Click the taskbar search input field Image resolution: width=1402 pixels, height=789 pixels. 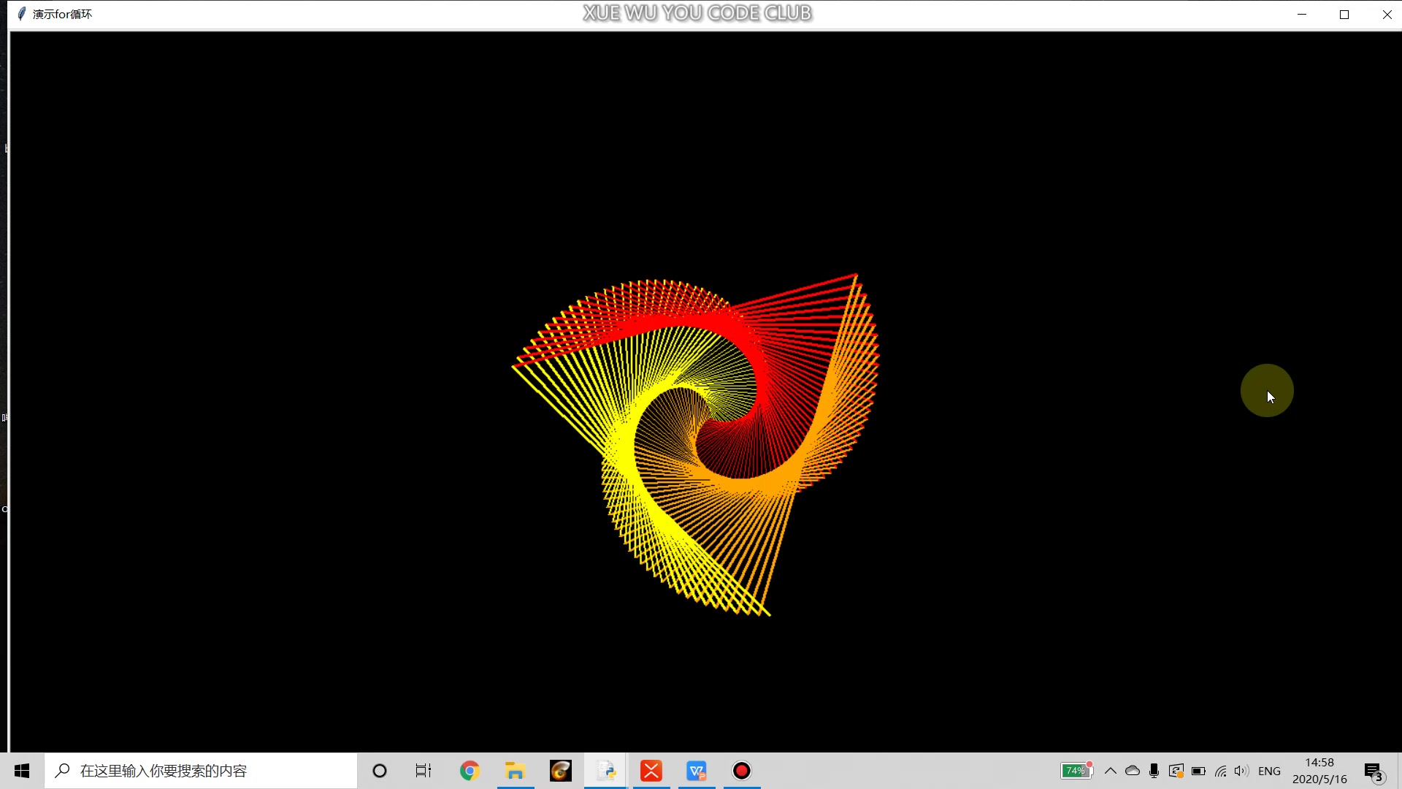[x=201, y=771]
